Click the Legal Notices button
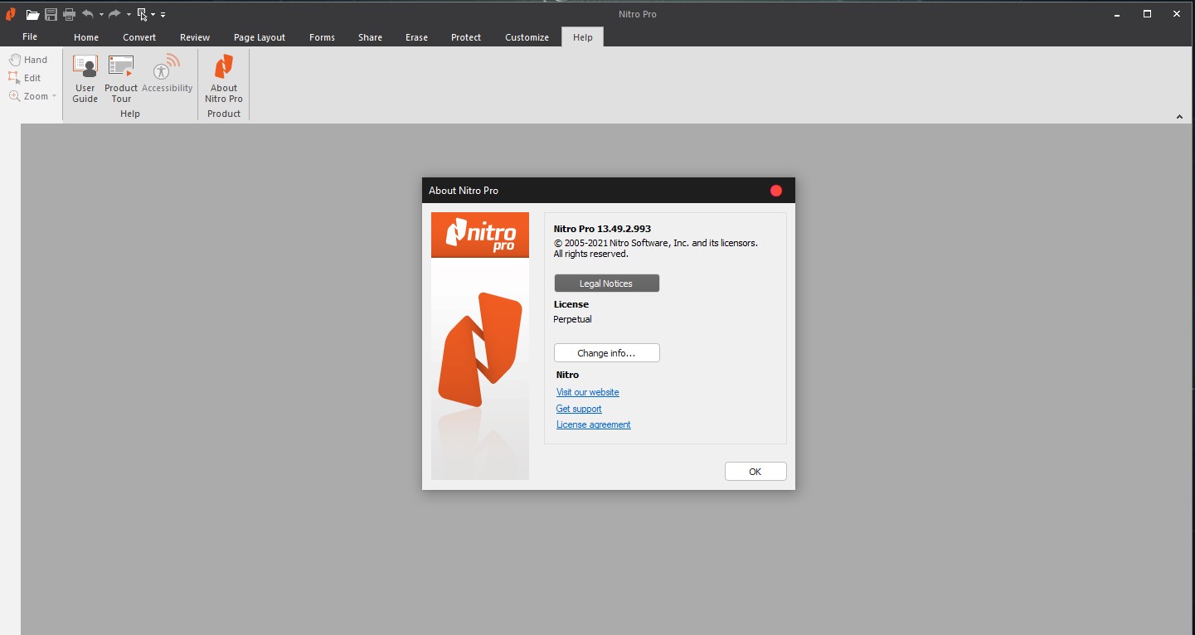1195x635 pixels. (x=607, y=284)
